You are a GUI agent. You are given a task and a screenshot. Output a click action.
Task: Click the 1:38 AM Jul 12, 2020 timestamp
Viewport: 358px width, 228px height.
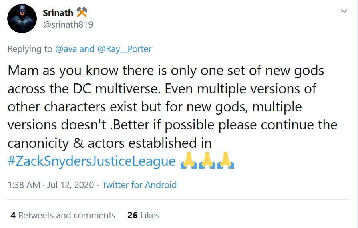point(50,185)
